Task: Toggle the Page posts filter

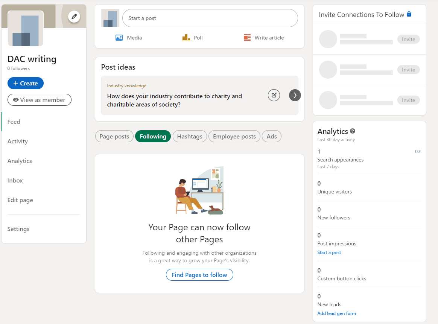Action: (114, 136)
